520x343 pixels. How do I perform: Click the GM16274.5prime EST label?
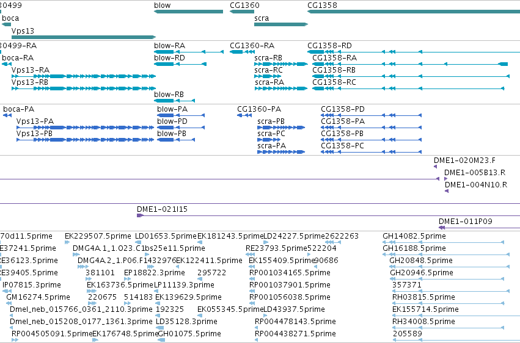coord(38,298)
